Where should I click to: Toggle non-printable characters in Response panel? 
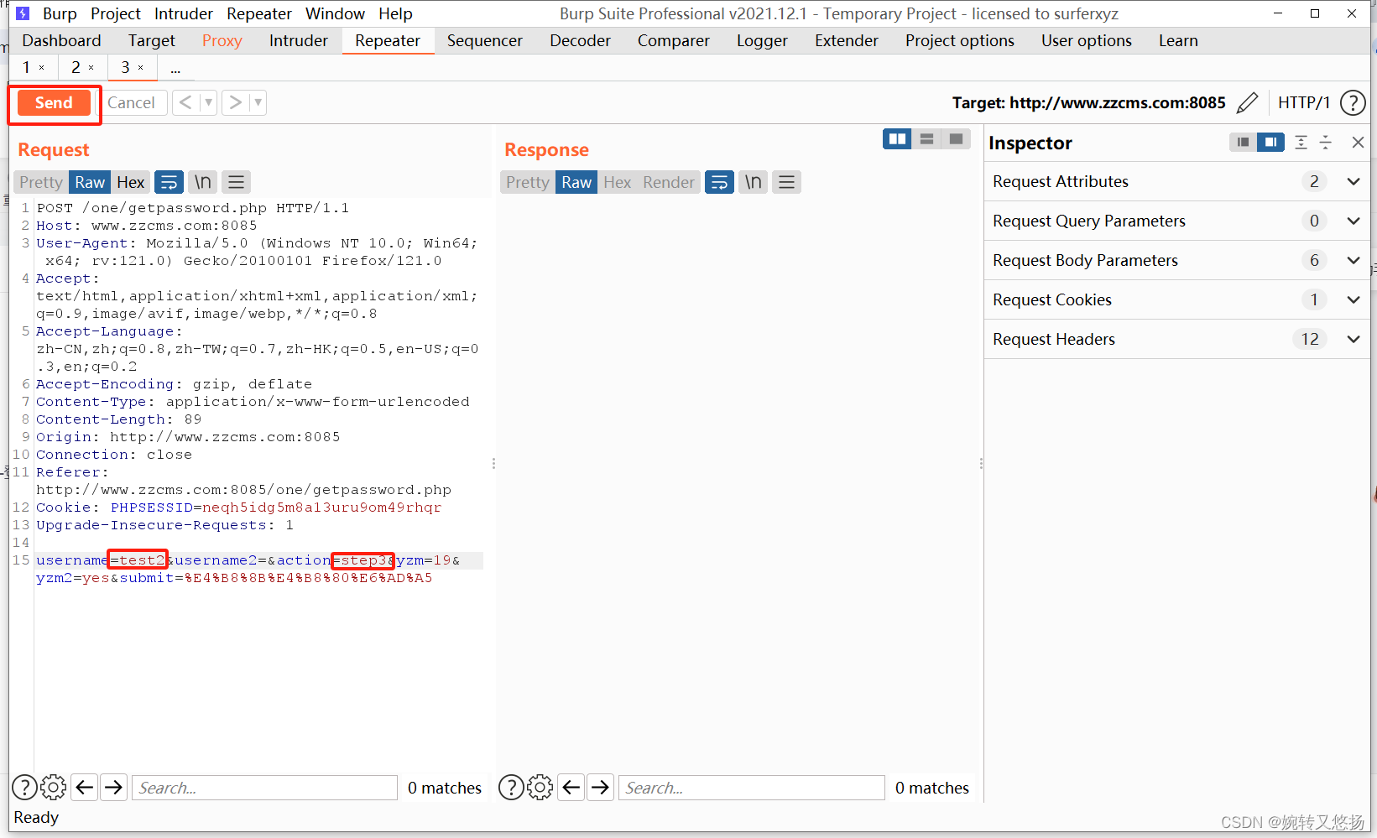pos(754,182)
